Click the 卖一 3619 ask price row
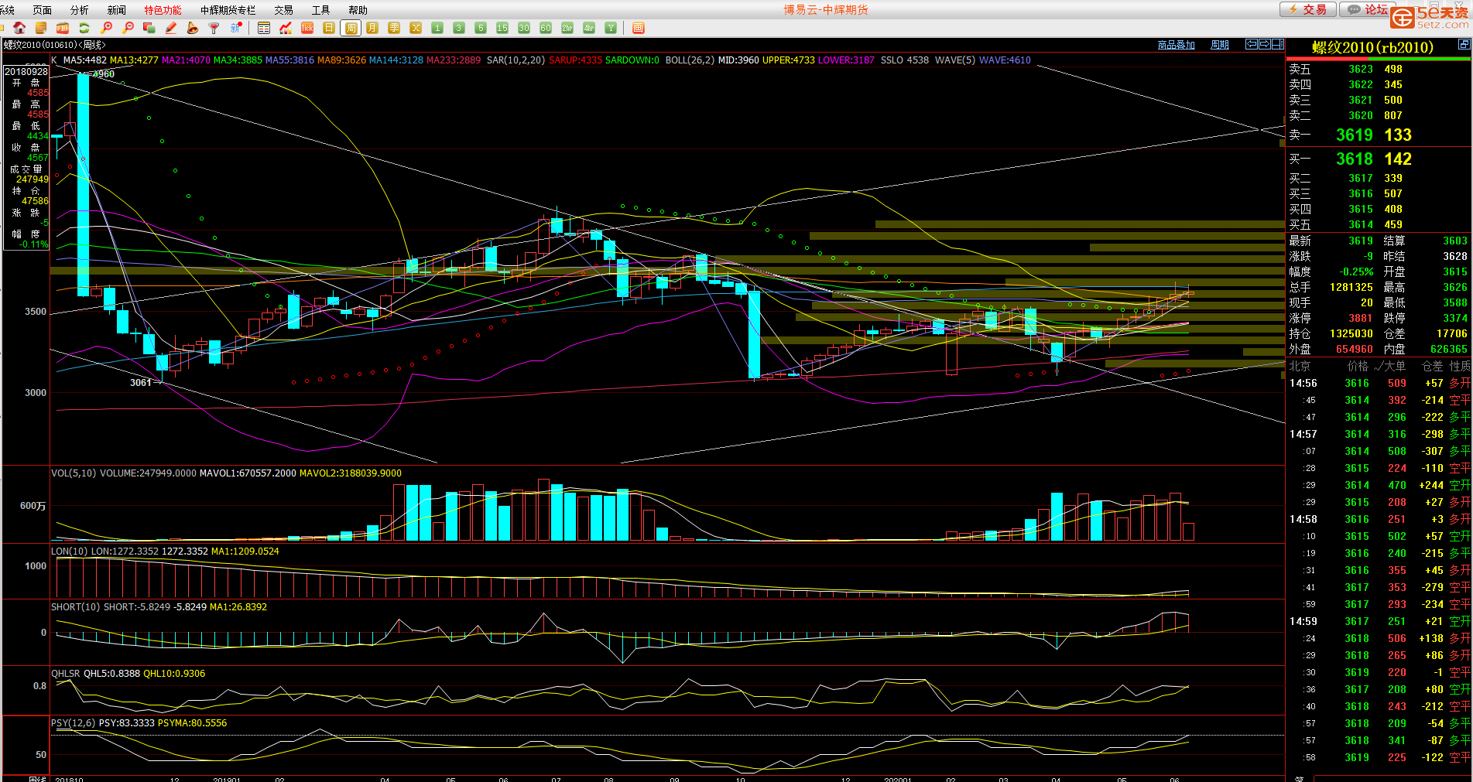The image size is (1473, 782). (1379, 135)
